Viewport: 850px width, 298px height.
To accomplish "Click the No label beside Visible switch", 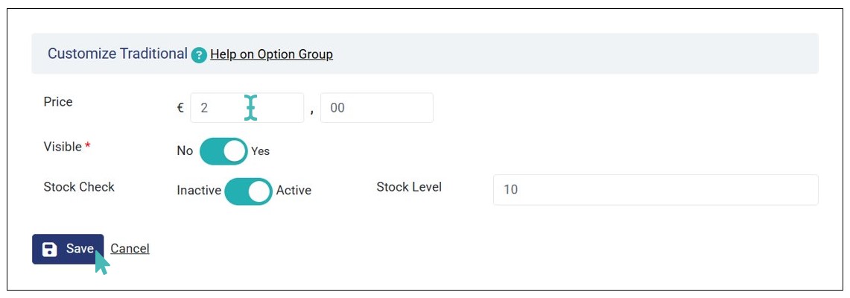I will click(185, 151).
